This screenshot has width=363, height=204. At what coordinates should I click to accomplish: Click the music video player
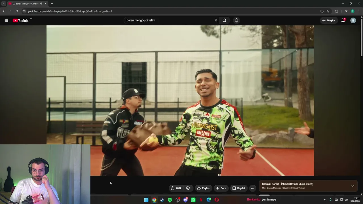180,101
